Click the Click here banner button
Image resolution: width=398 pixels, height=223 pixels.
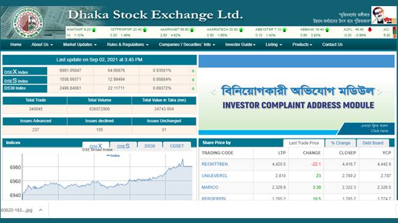click(x=379, y=131)
